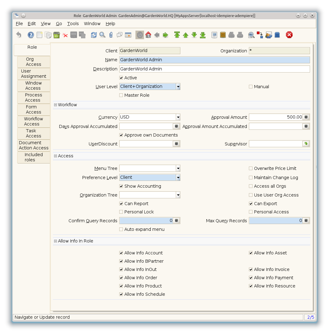Jump to first record with green top arrow
Viewport: 329px width, 334px height.
177,35
